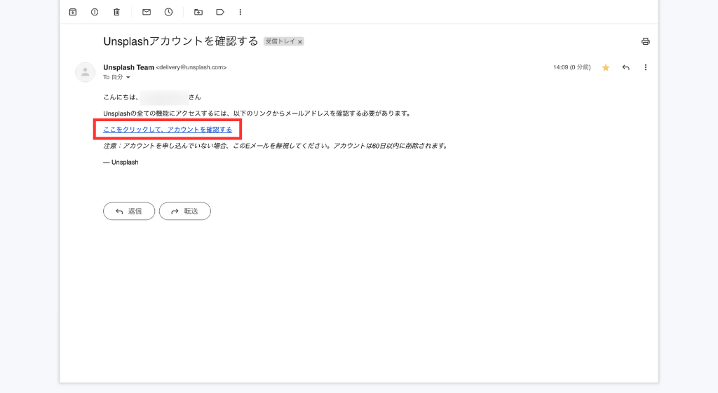Click the — Unsplash signature text

pos(121,162)
